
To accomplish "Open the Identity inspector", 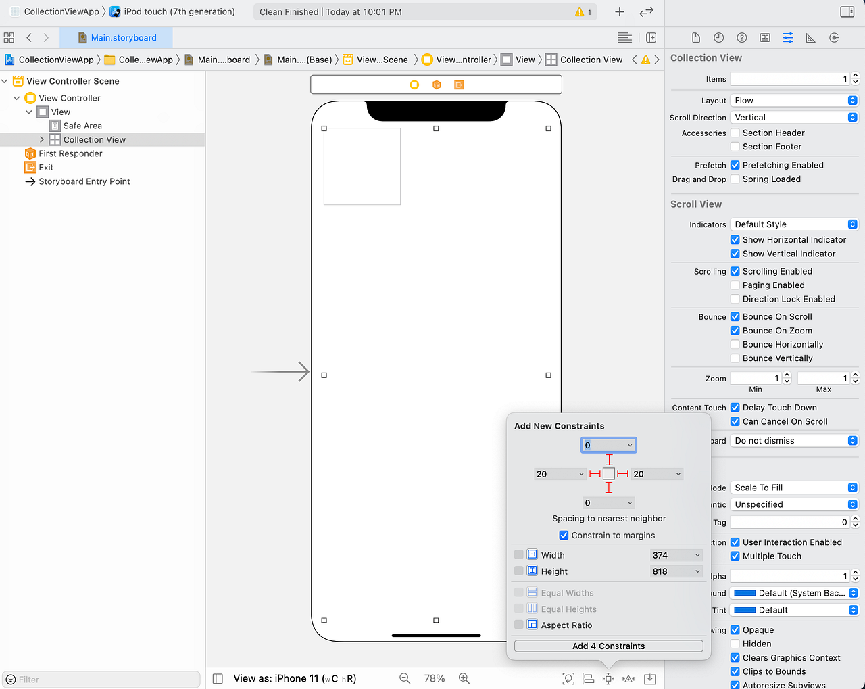I will (764, 38).
